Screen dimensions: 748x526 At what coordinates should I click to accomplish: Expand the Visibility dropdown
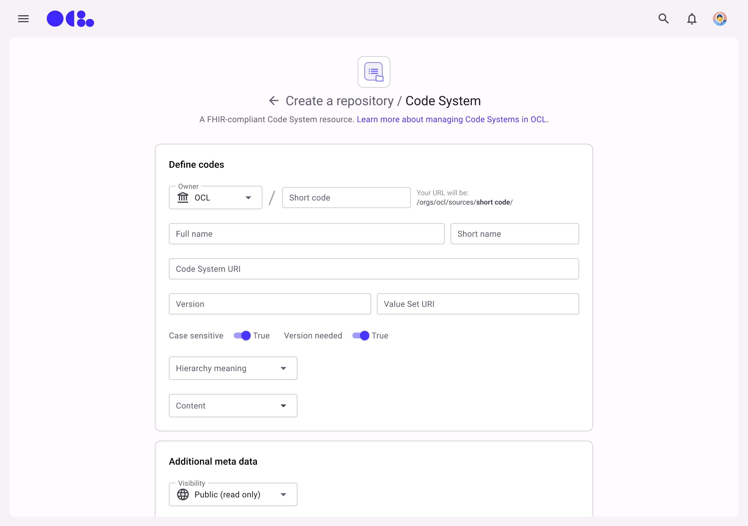point(233,494)
